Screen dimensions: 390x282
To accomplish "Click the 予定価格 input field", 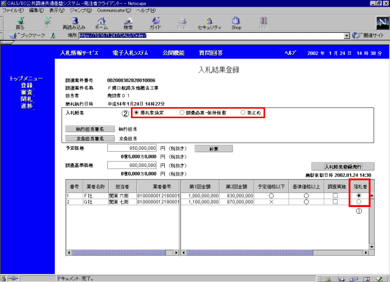I will click(132, 148).
